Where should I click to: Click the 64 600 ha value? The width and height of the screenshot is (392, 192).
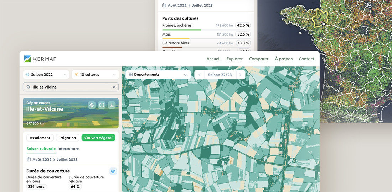click(x=225, y=43)
